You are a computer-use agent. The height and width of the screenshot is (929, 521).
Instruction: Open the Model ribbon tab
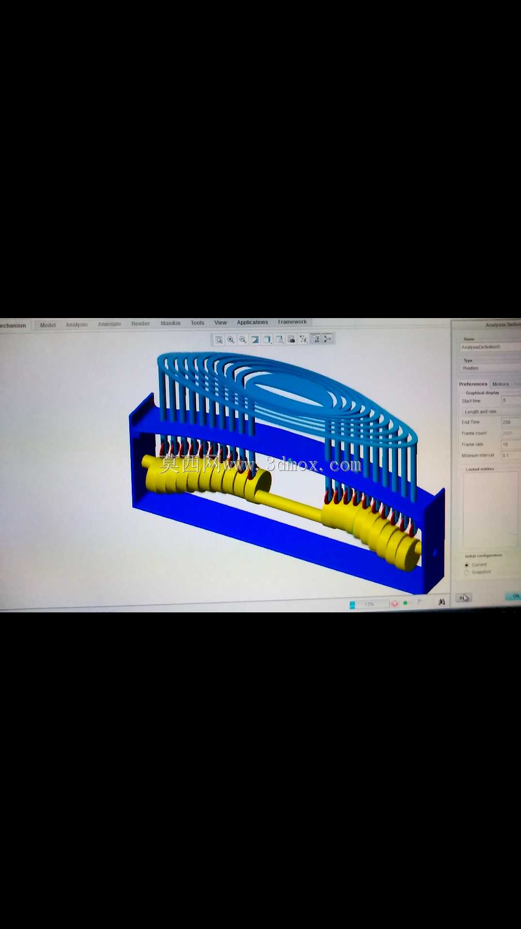pyautogui.click(x=48, y=325)
